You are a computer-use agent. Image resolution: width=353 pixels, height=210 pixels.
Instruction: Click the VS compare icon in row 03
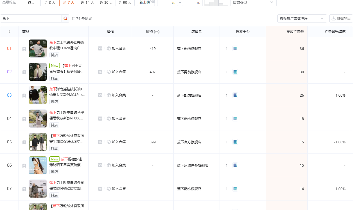point(100,95)
